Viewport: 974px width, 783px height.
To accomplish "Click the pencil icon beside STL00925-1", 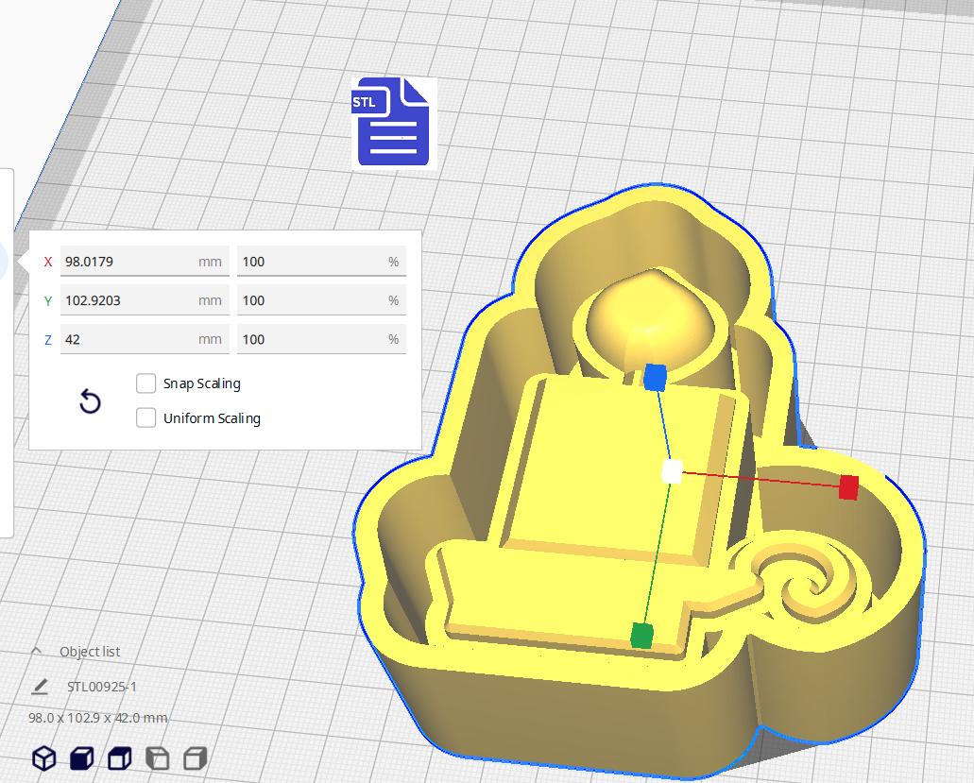I will pyautogui.click(x=38, y=686).
